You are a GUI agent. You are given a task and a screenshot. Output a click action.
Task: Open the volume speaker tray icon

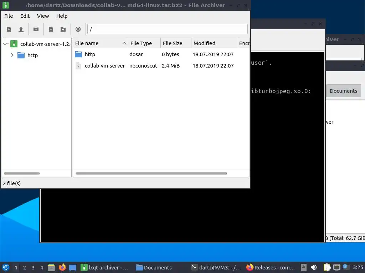coord(314,267)
